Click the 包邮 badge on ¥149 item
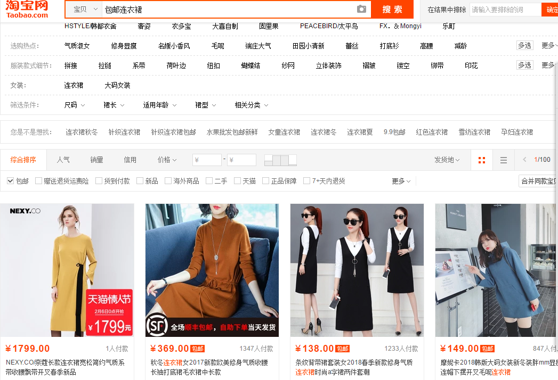Screen dimensions: 558x380 [488, 349]
